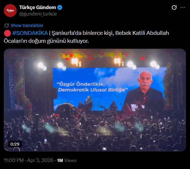Click the red circle emoji
This screenshot has width=190, height=169.
(7, 33)
